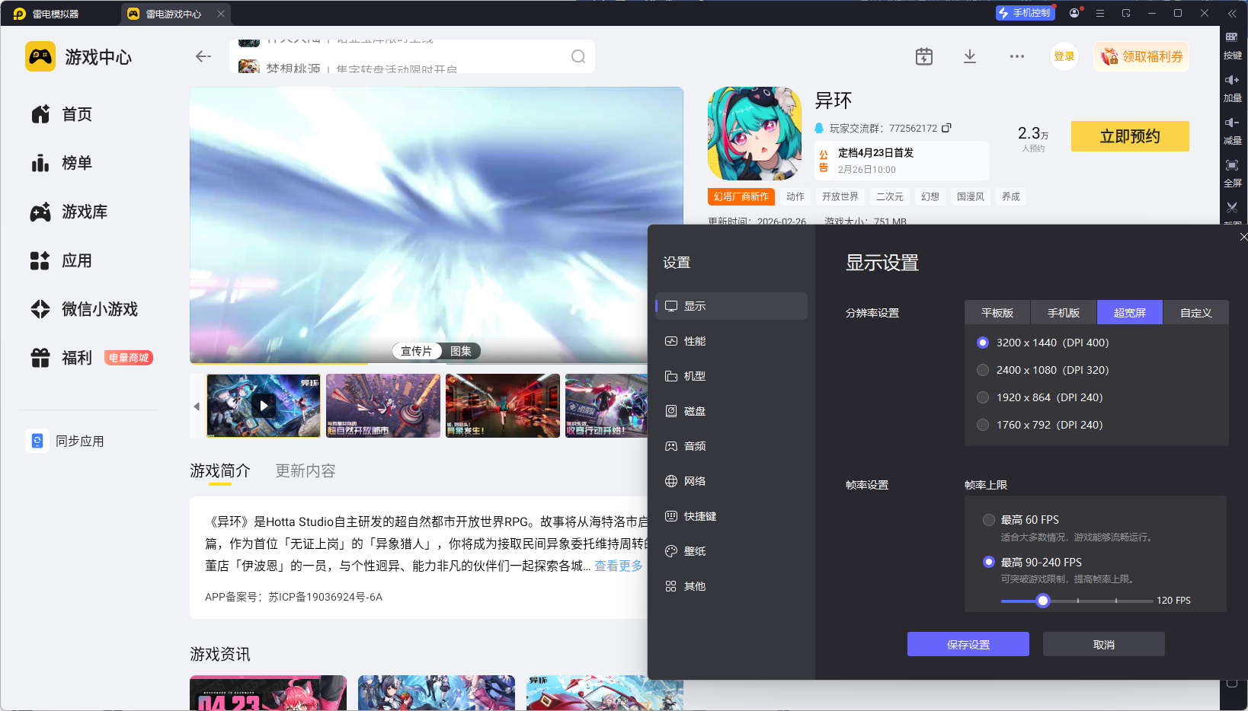Switch to the 游戏简介 tab
This screenshot has height=711, width=1248.
[x=220, y=471]
